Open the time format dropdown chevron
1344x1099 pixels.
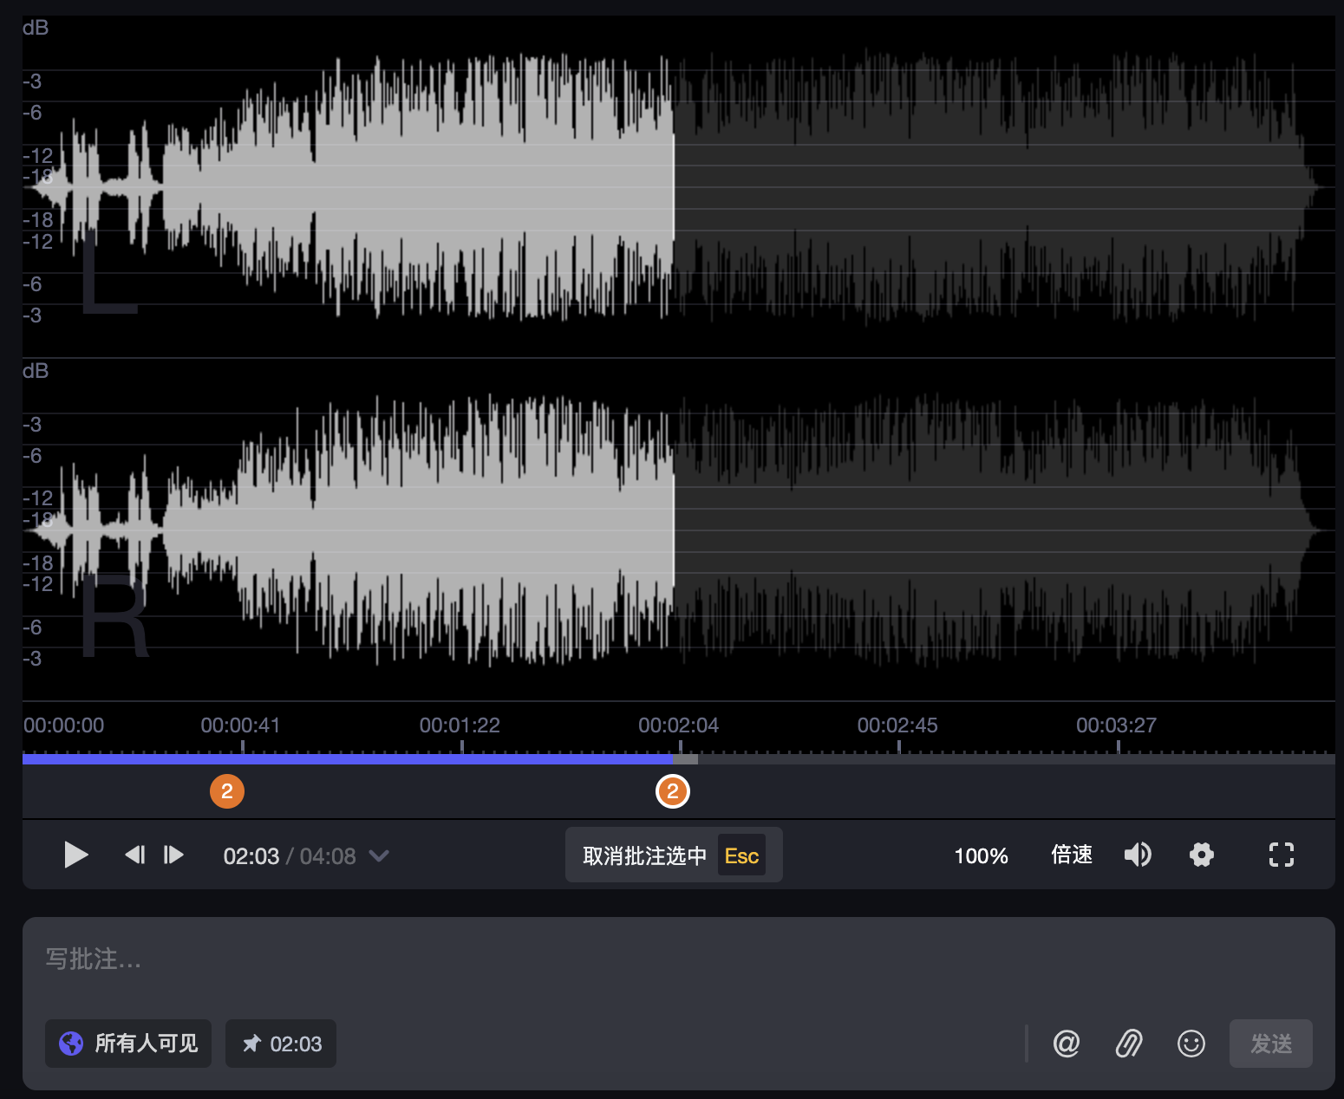tap(379, 855)
